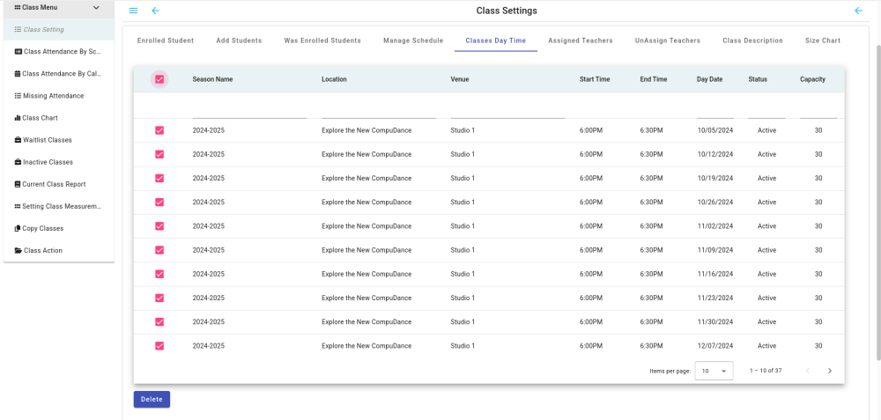Open the Assigned Teachers tab

click(581, 41)
